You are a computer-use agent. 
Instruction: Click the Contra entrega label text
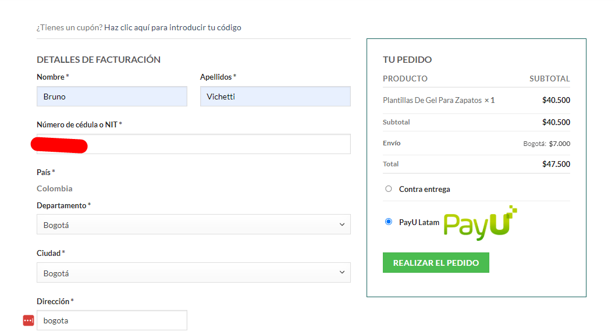point(424,189)
